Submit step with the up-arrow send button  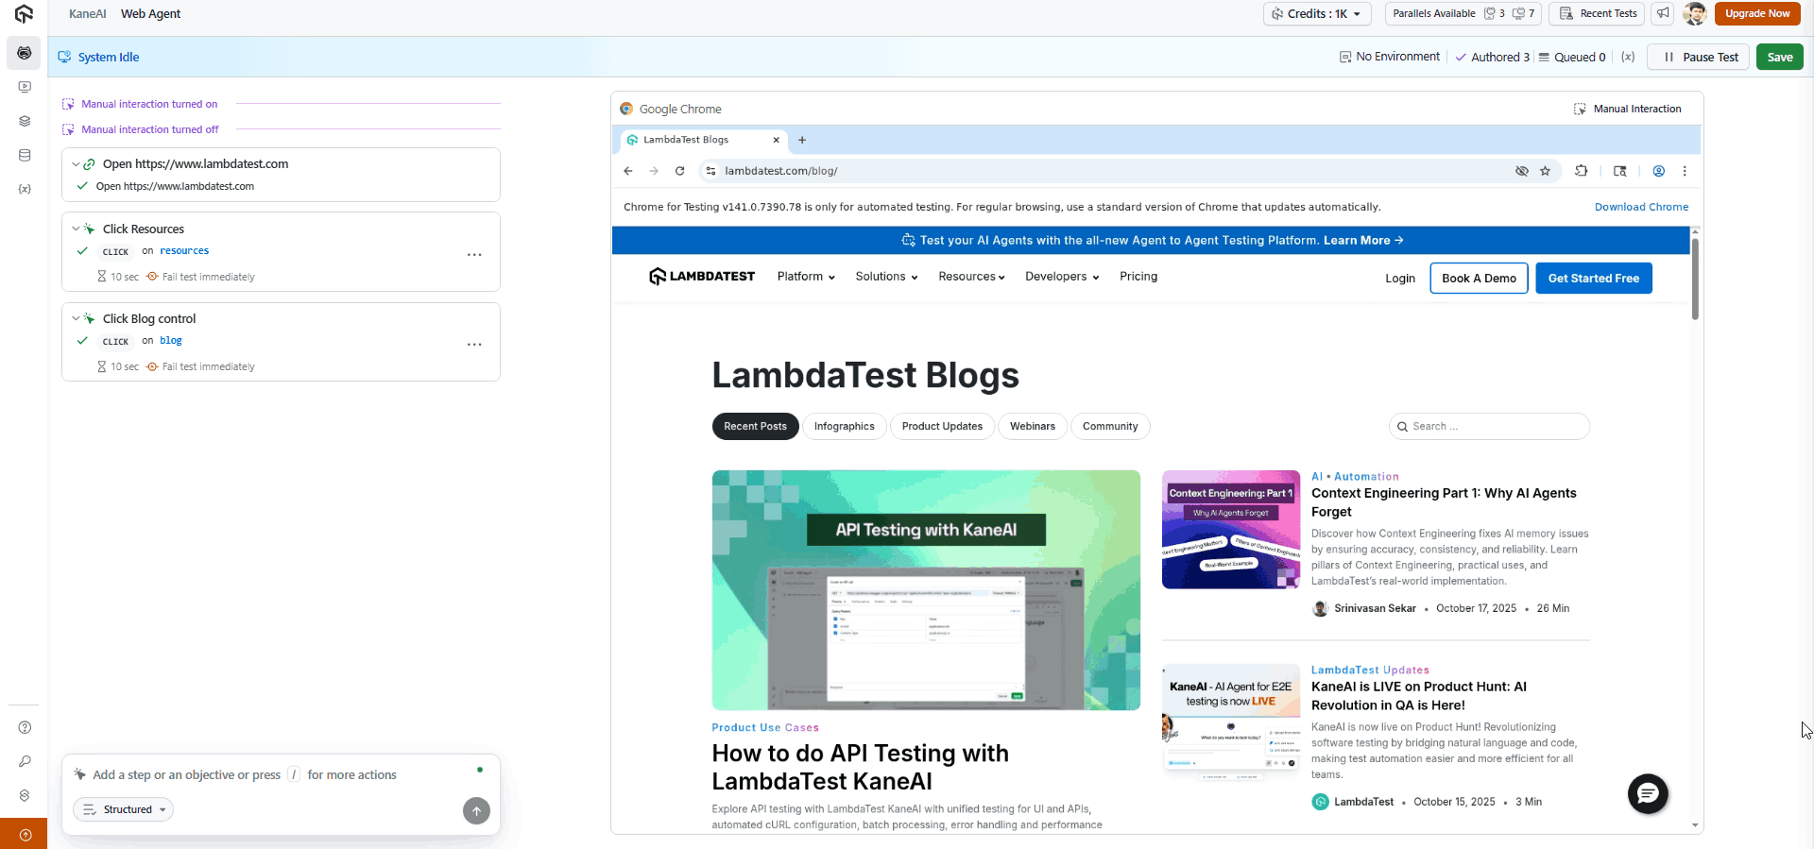[476, 810]
